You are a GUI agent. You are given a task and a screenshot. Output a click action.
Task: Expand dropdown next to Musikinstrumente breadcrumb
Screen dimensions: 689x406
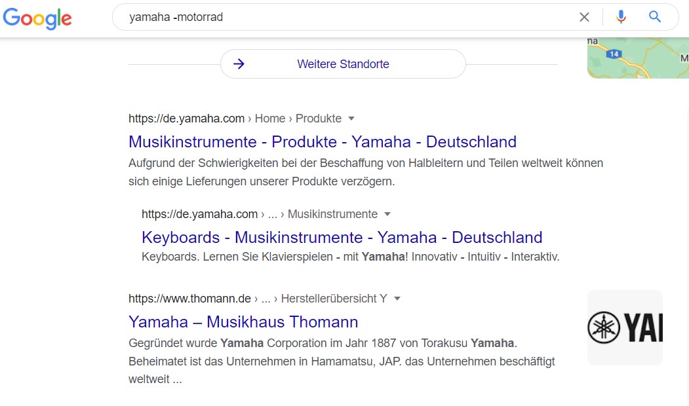[387, 214]
